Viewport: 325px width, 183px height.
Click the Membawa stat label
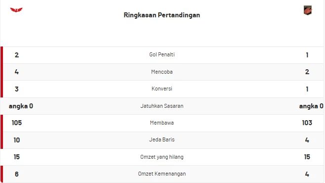tap(162, 123)
